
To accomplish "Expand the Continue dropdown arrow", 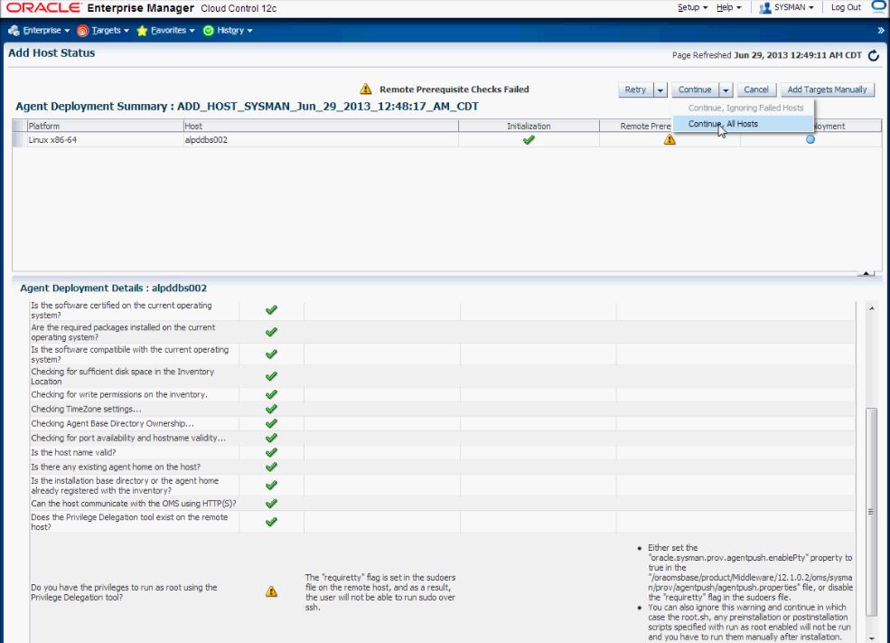I will (x=726, y=90).
